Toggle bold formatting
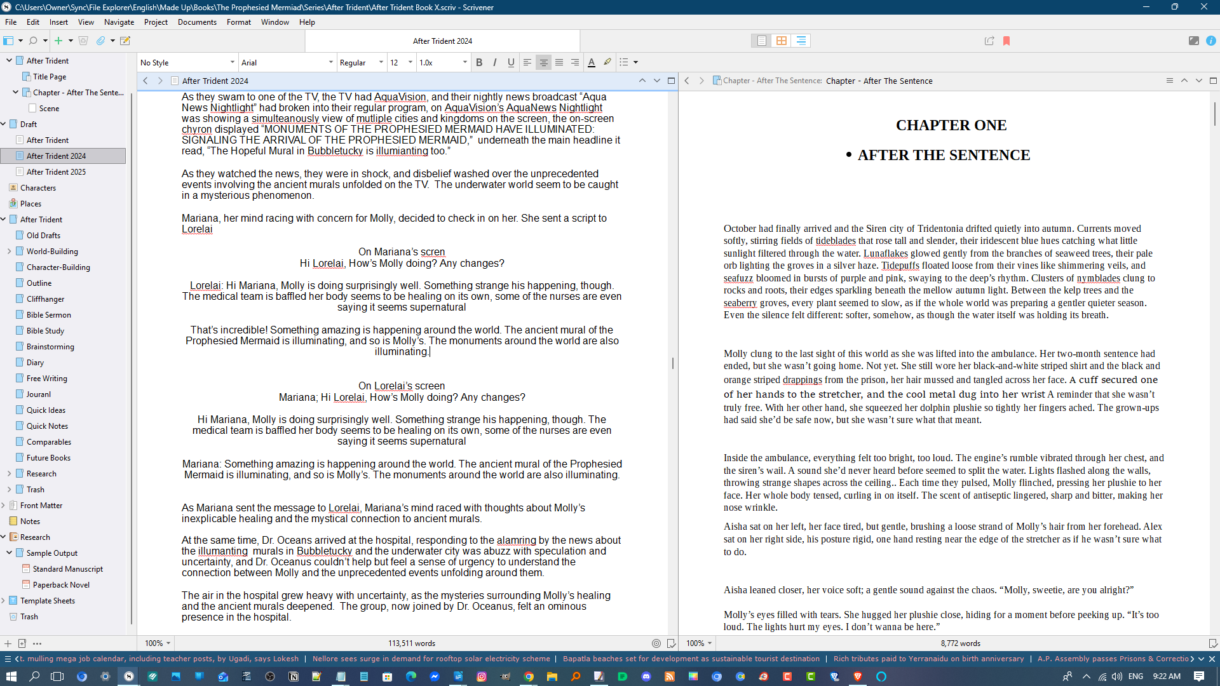Screen dimensions: 1220x686 (x=479, y=62)
